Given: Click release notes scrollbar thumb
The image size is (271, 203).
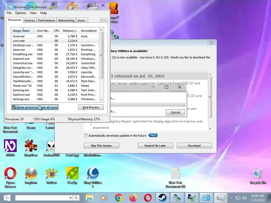Looking at the screenshot, I should (210, 97).
